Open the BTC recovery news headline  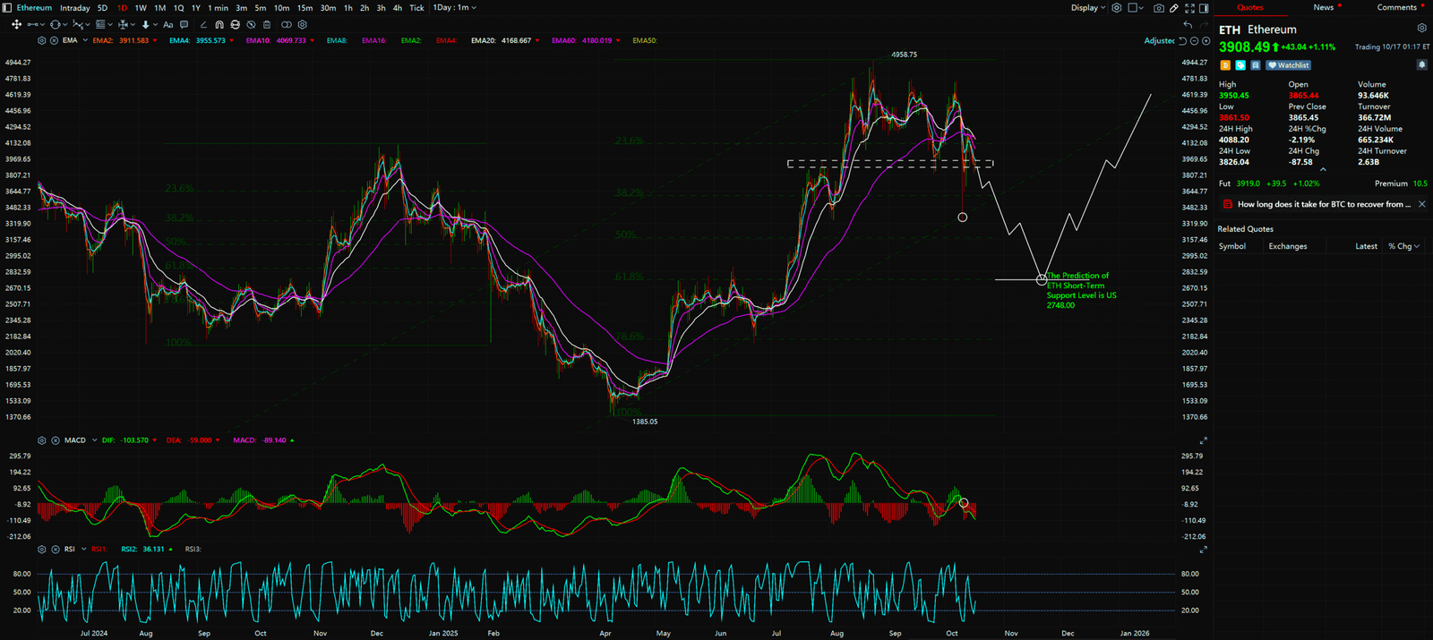tap(1323, 204)
